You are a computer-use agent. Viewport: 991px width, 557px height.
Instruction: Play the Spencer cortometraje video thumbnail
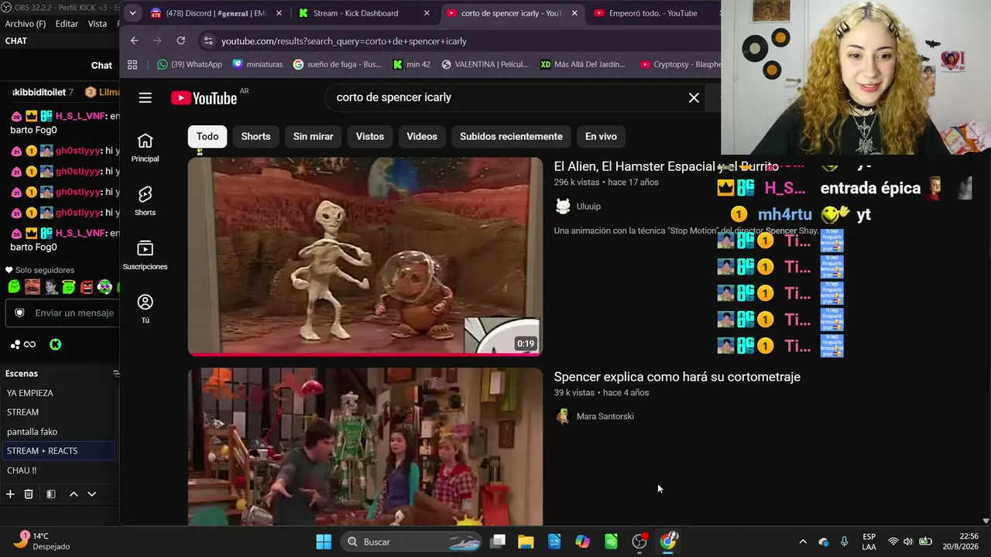pyautogui.click(x=365, y=446)
